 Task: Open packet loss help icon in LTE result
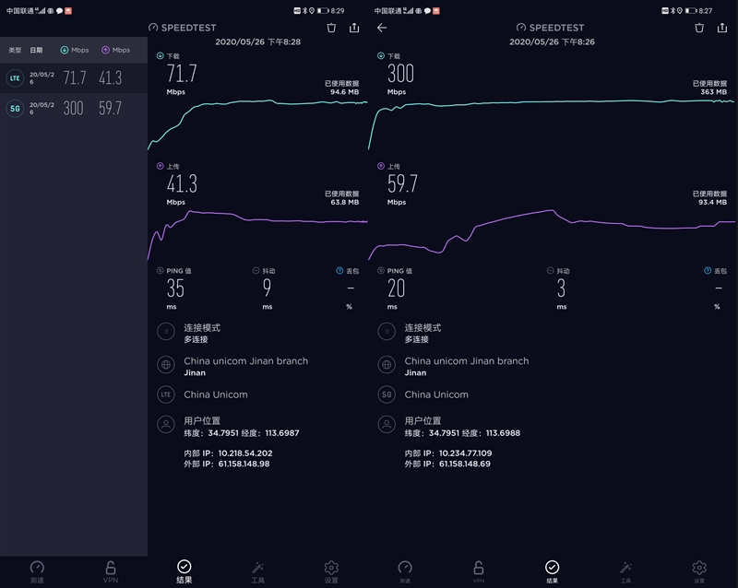point(340,271)
